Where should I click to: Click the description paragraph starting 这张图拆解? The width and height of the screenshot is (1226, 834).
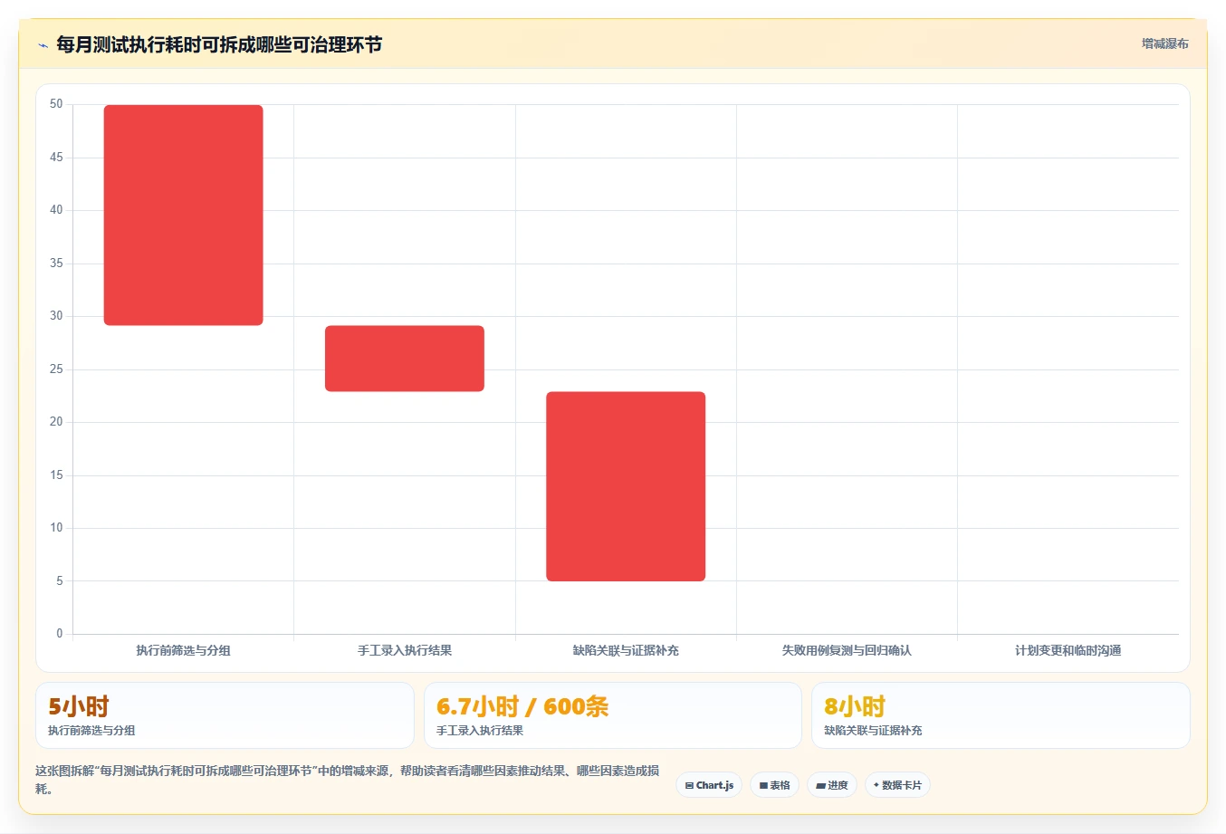(x=348, y=780)
